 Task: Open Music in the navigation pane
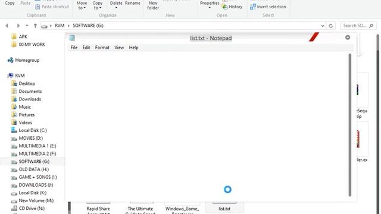coord(24,107)
